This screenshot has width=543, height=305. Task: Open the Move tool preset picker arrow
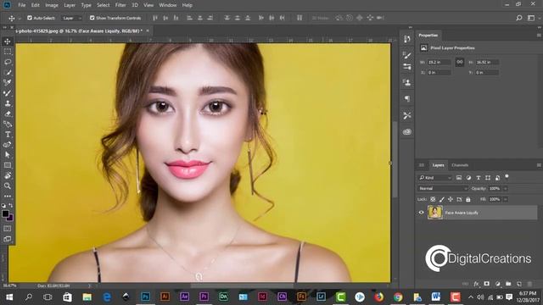point(20,18)
